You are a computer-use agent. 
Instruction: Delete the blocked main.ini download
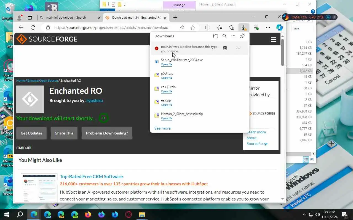coord(225,48)
